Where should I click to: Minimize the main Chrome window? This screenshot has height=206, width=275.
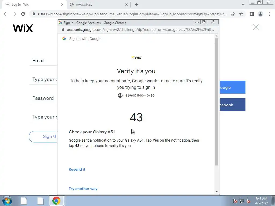(252, 2)
